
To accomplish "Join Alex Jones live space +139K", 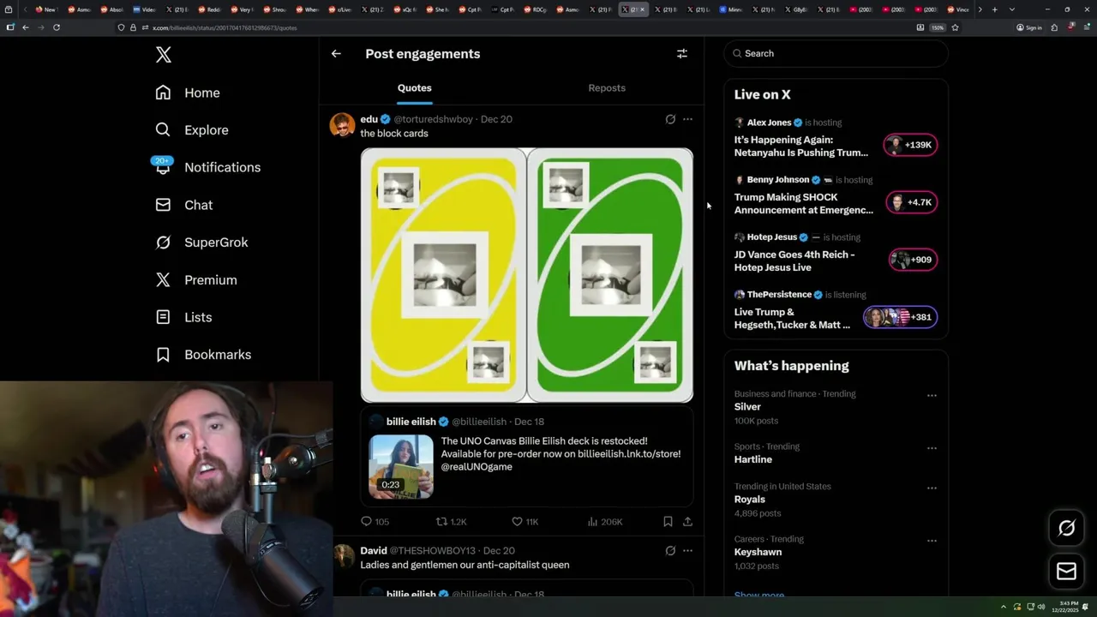I will tap(911, 145).
